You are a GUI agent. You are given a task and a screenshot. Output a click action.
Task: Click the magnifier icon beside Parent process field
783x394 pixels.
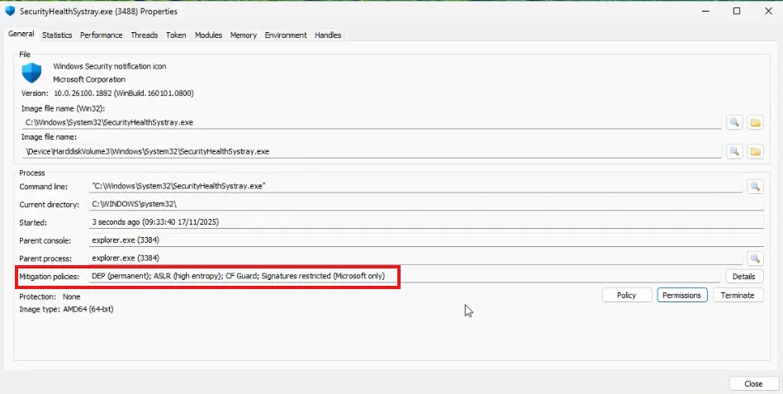(x=755, y=259)
